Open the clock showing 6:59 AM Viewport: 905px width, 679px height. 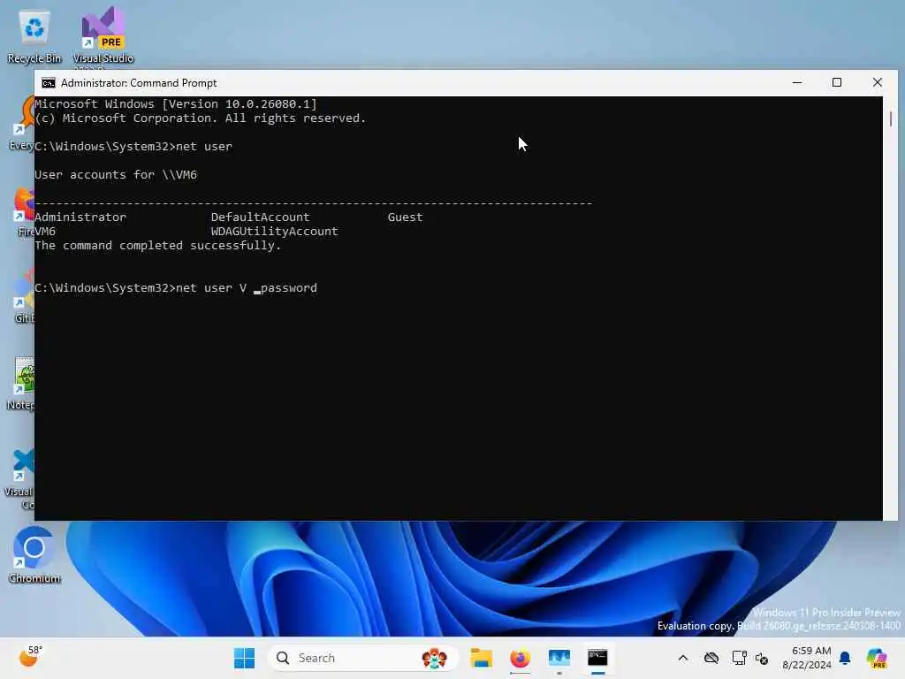tap(807, 658)
